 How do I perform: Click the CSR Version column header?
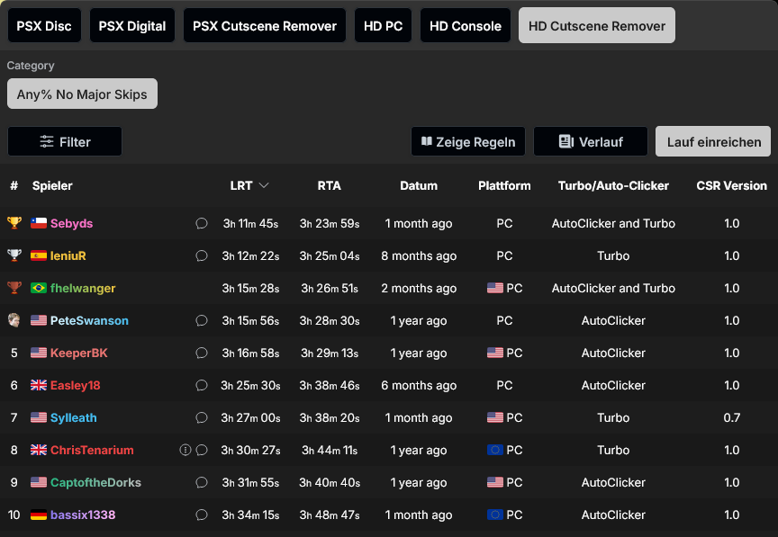731,185
